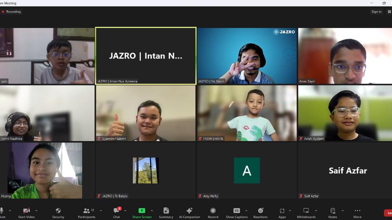Open the More menu
The image size is (392, 220).
357,213
